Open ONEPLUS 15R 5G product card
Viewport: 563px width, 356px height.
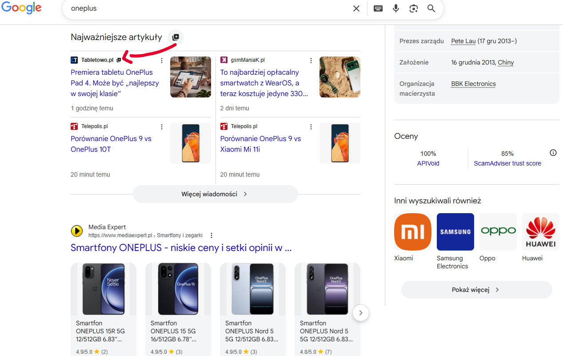pyautogui.click(x=104, y=309)
